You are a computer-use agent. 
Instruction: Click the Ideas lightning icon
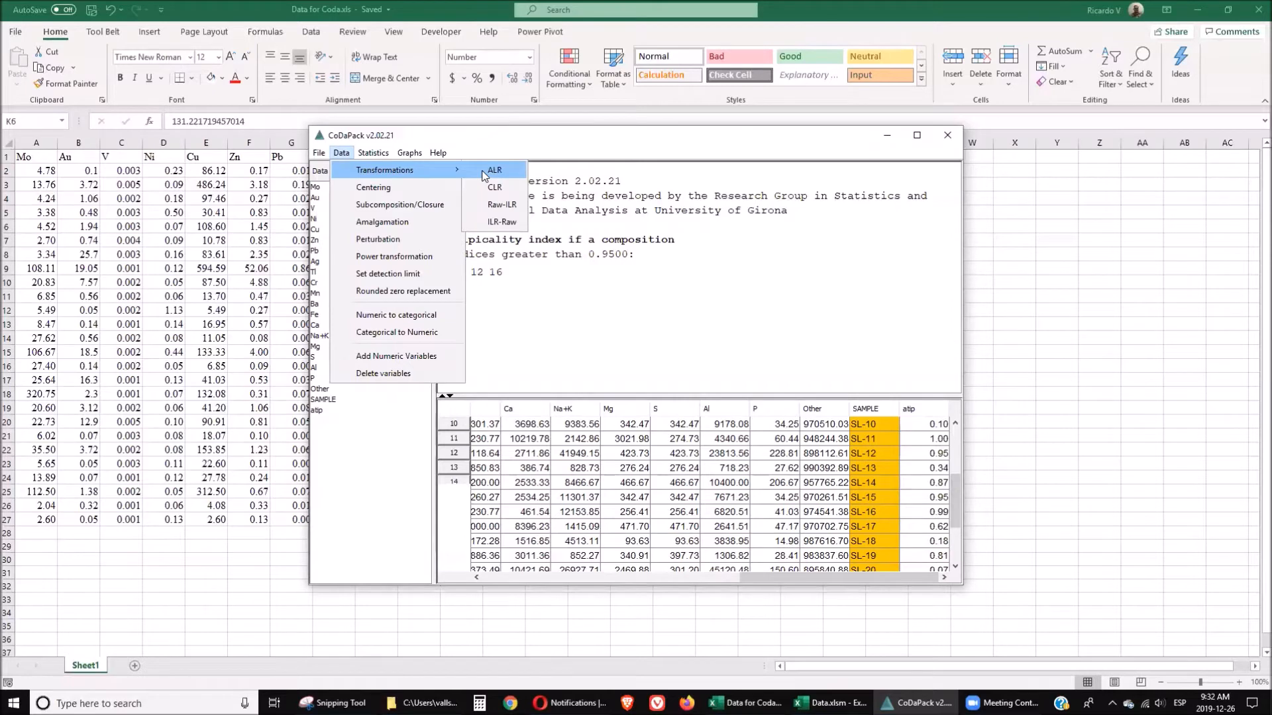1180,56
